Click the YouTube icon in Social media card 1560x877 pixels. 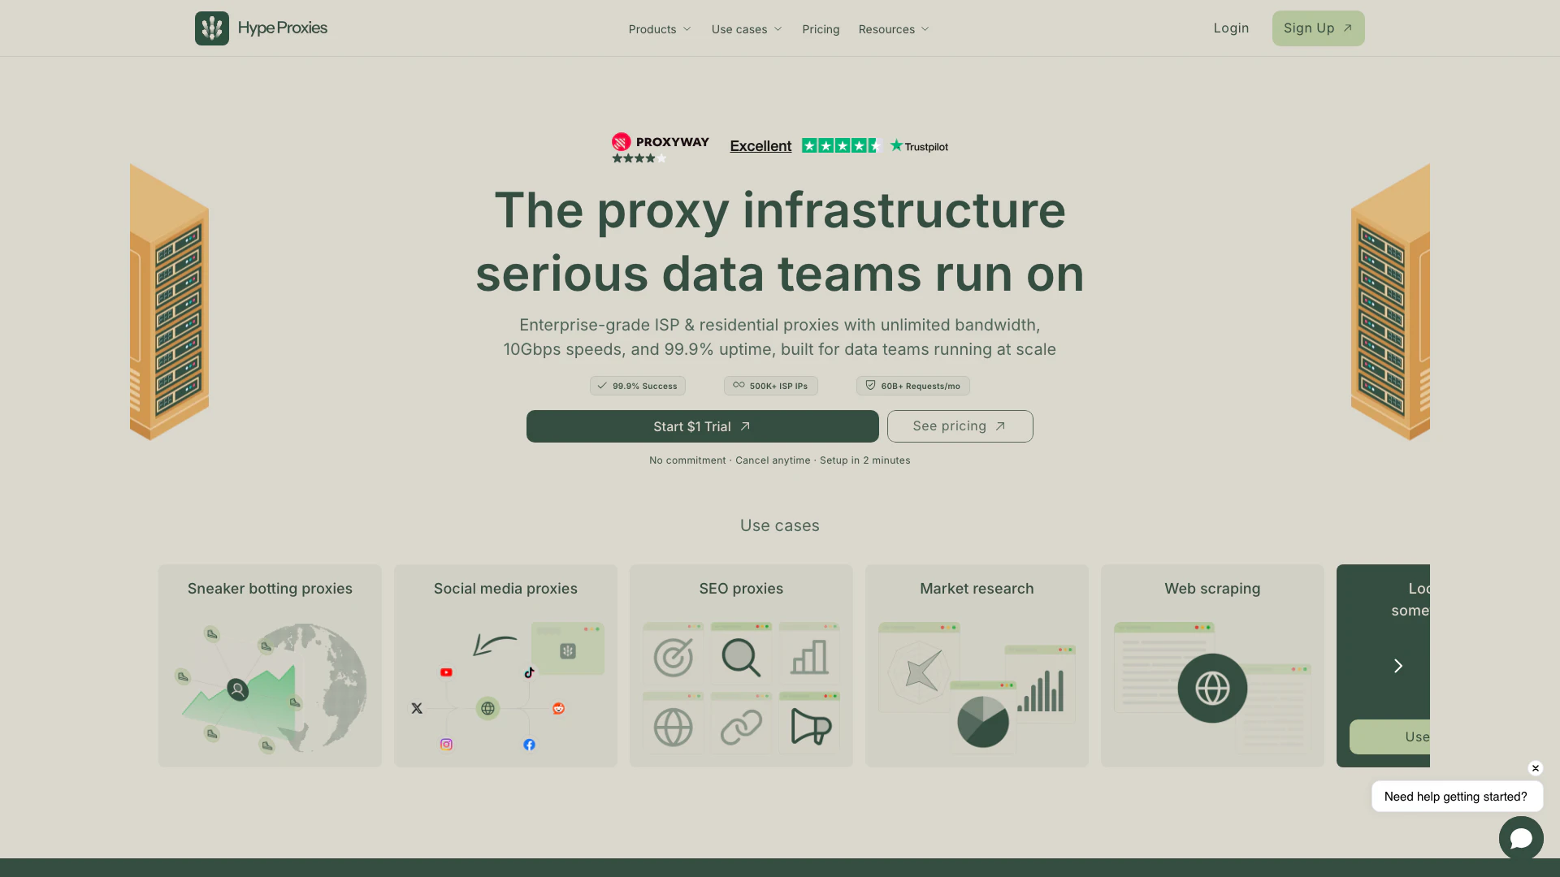pyautogui.click(x=446, y=672)
